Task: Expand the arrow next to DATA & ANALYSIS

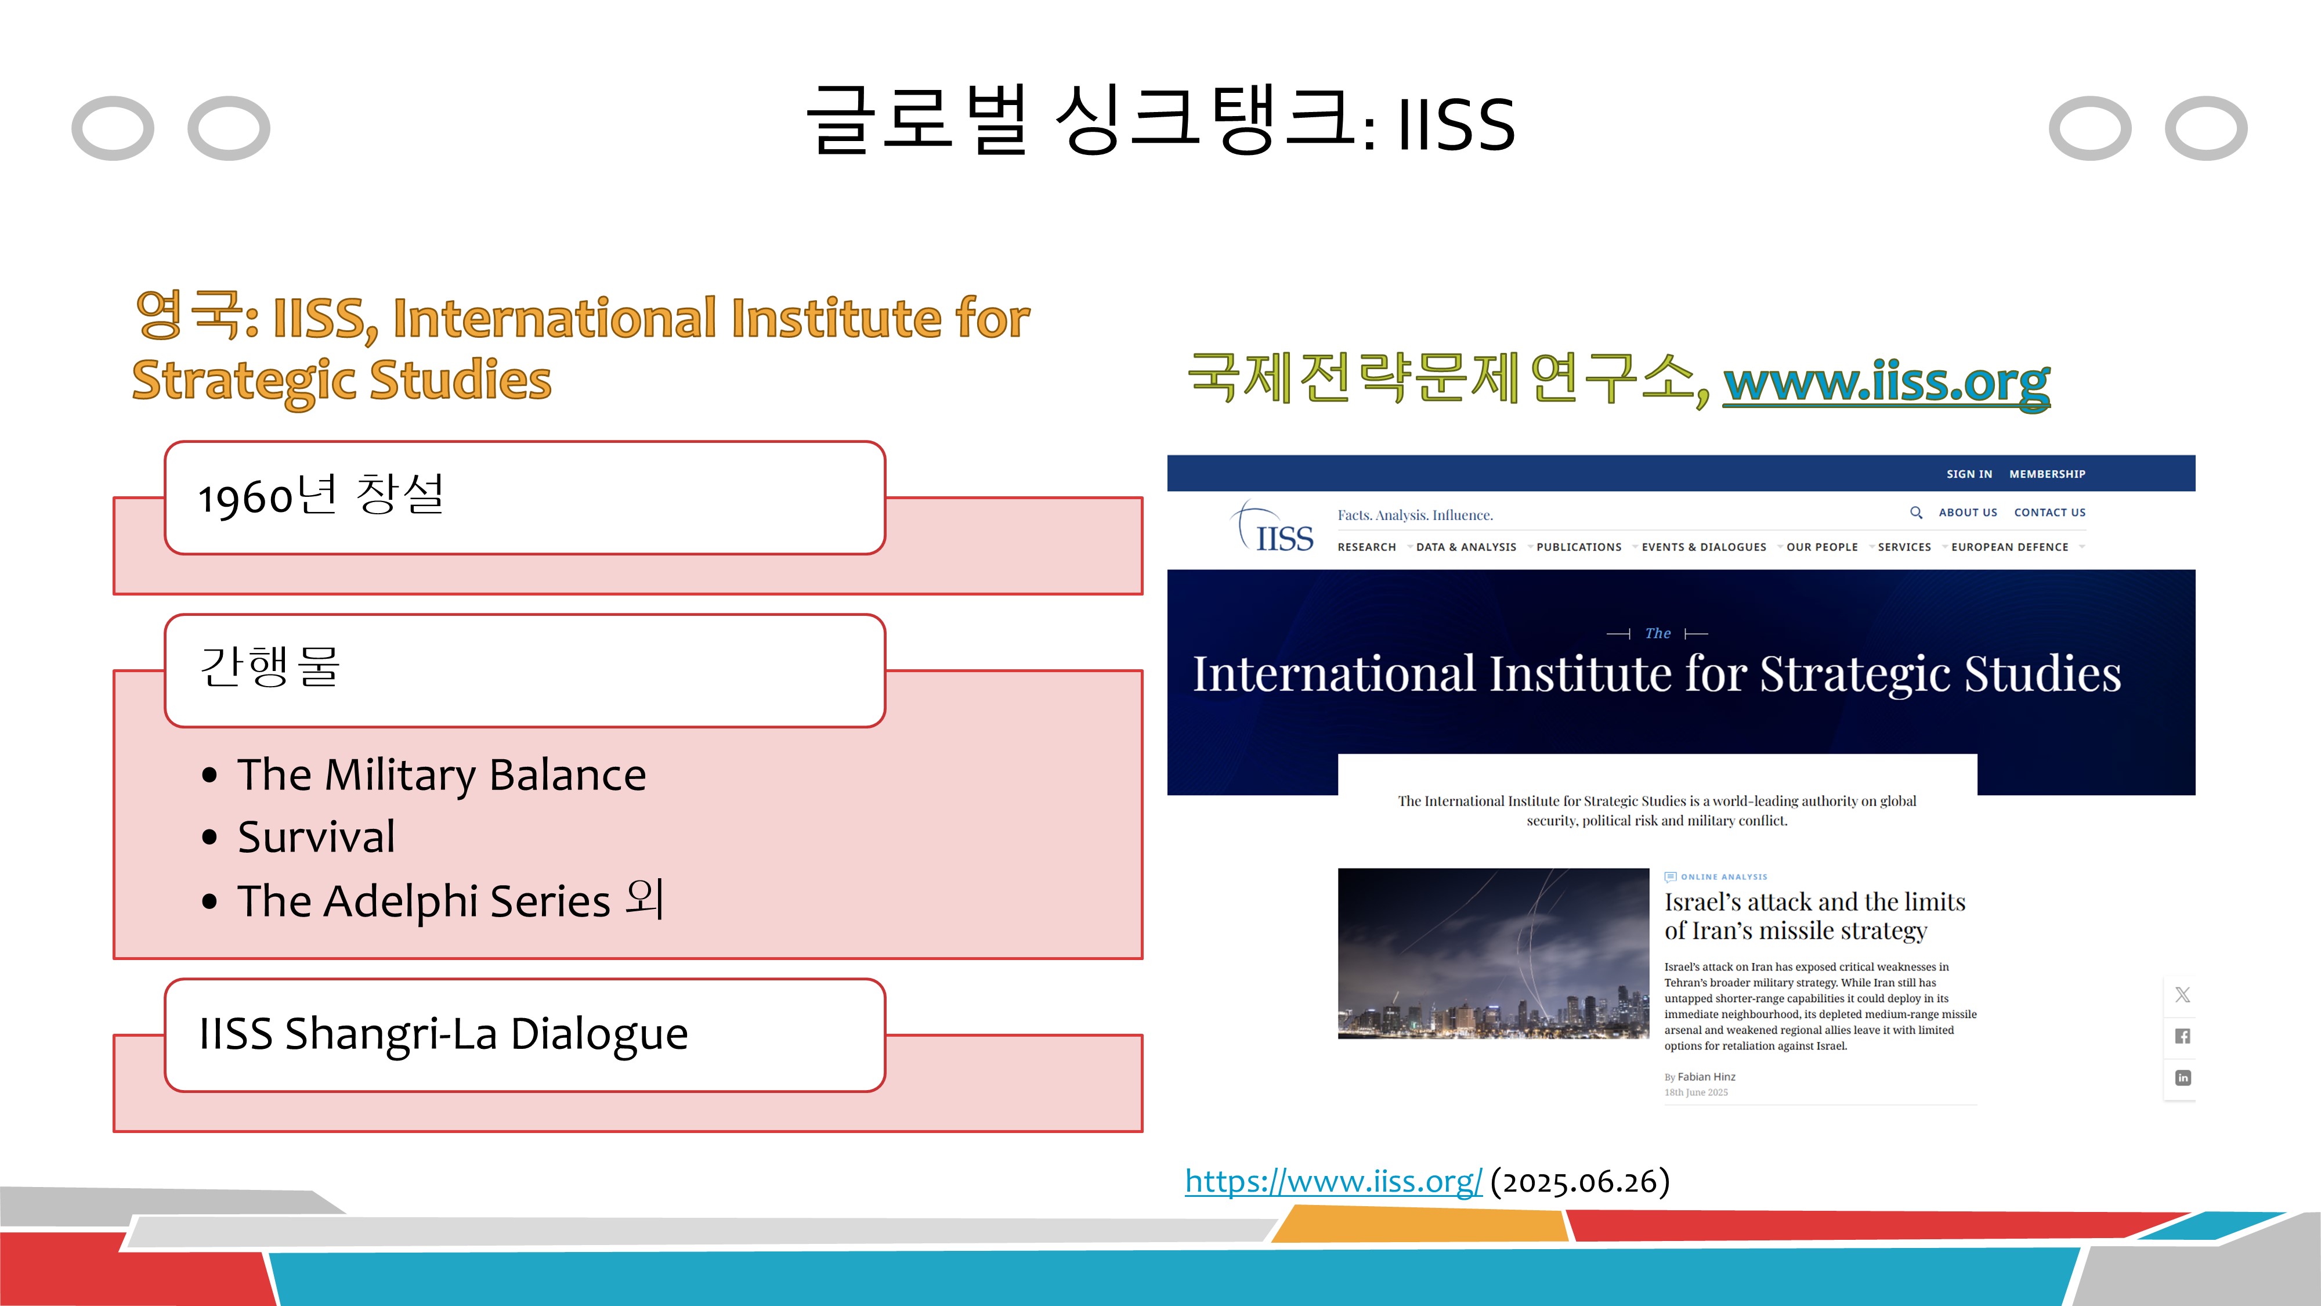Action: tap(1530, 546)
